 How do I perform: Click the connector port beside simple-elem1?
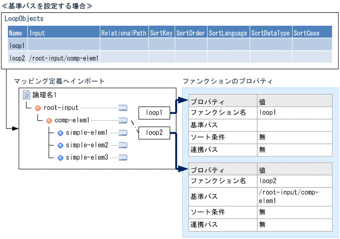[123, 133]
